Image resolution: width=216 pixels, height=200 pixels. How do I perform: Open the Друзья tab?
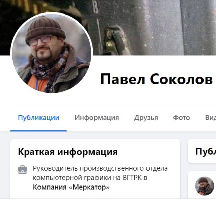146,118
